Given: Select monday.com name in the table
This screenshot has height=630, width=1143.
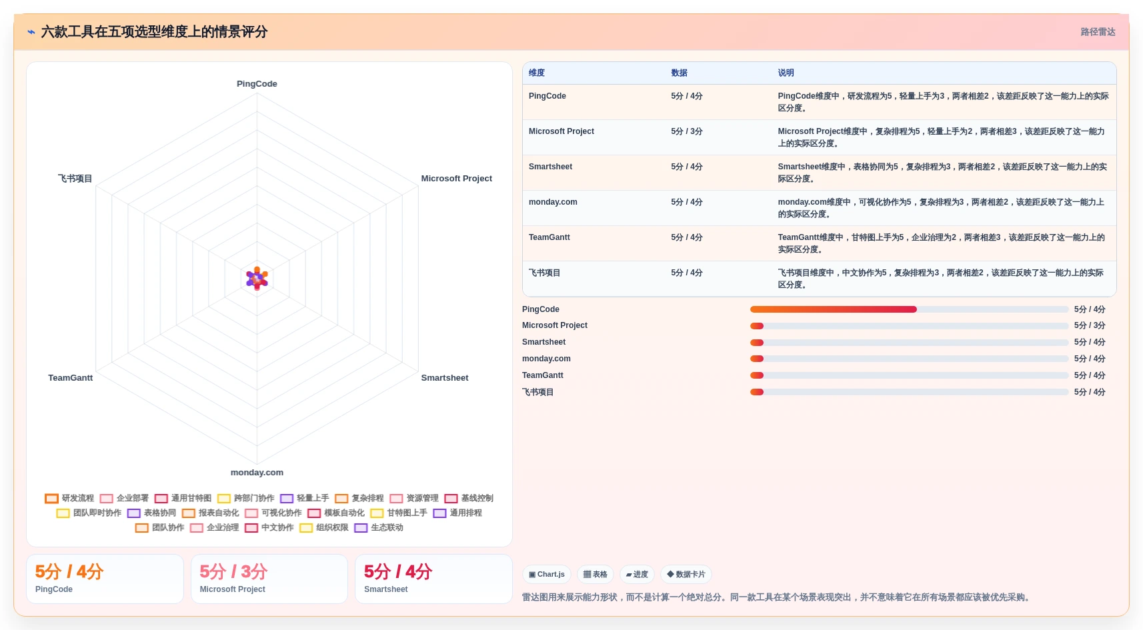Looking at the screenshot, I should click(553, 202).
